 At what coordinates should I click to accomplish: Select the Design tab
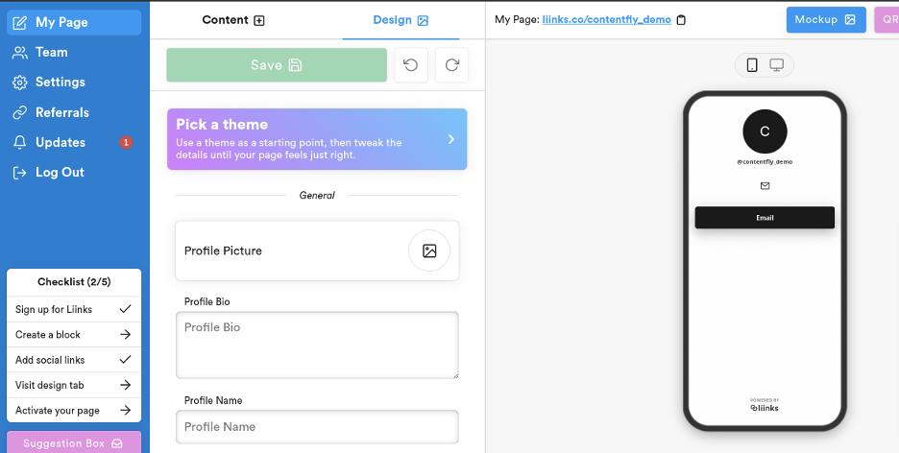(x=401, y=20)
